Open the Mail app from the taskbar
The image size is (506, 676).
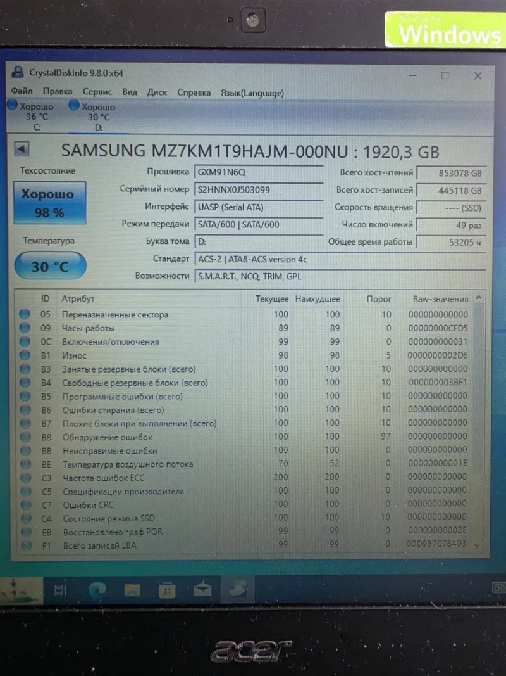202,589
